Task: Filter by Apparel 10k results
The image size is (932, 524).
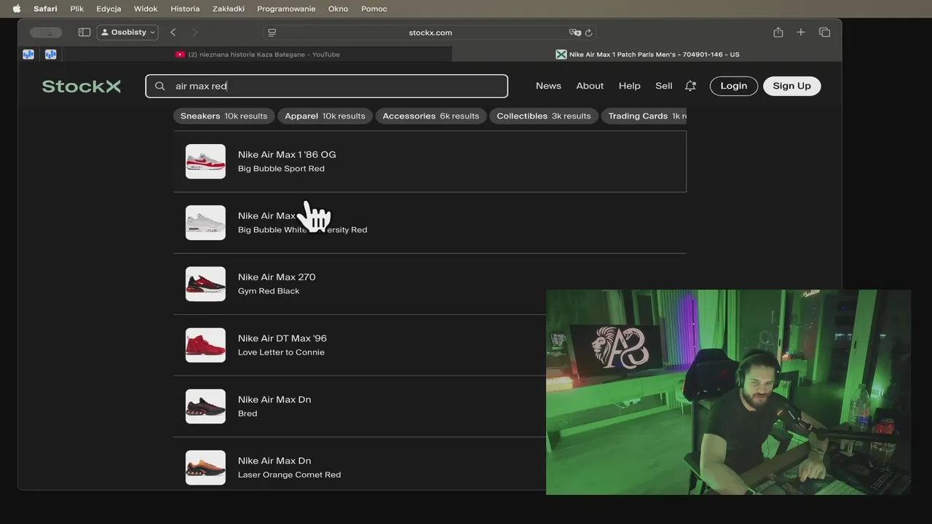Action: tap(325, 116)
